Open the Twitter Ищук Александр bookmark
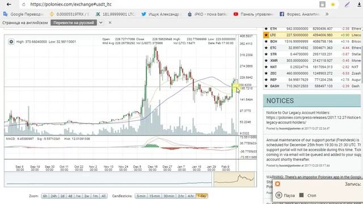The width and height of the screenshot is (363, 204). click(161, 14)
